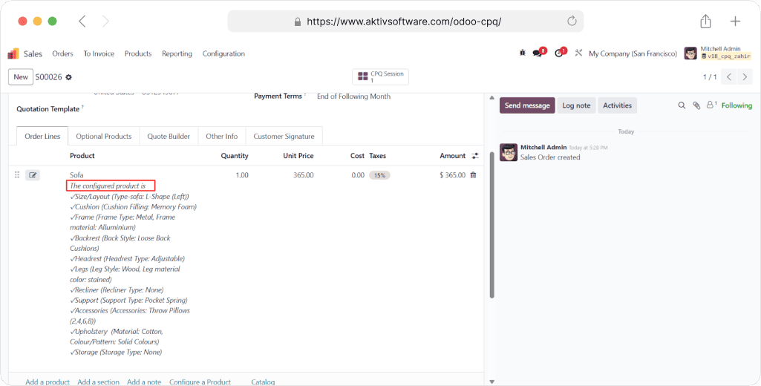
Task: Open the attachments paperclip in chatter
Action: pyautogui.click(x=696, y=105)
